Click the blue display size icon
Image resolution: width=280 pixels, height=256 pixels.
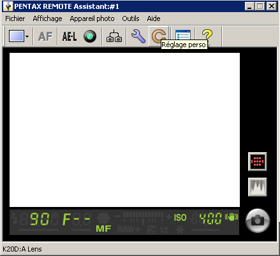[17, 36]
